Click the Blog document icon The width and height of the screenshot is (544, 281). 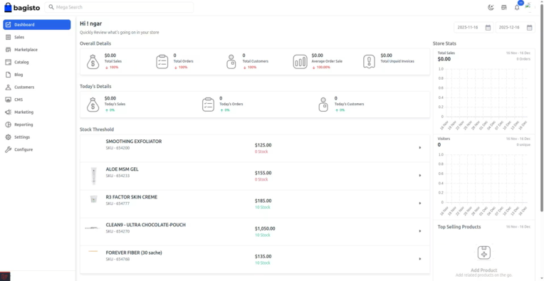(x=9, y=75)
